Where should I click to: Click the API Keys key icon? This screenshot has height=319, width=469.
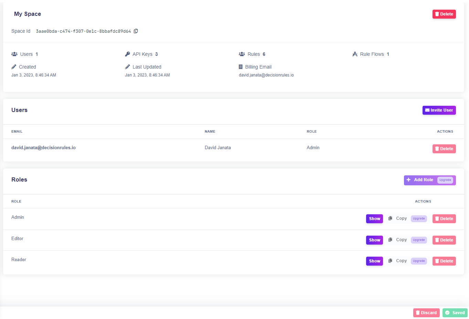tap(128, 54)
